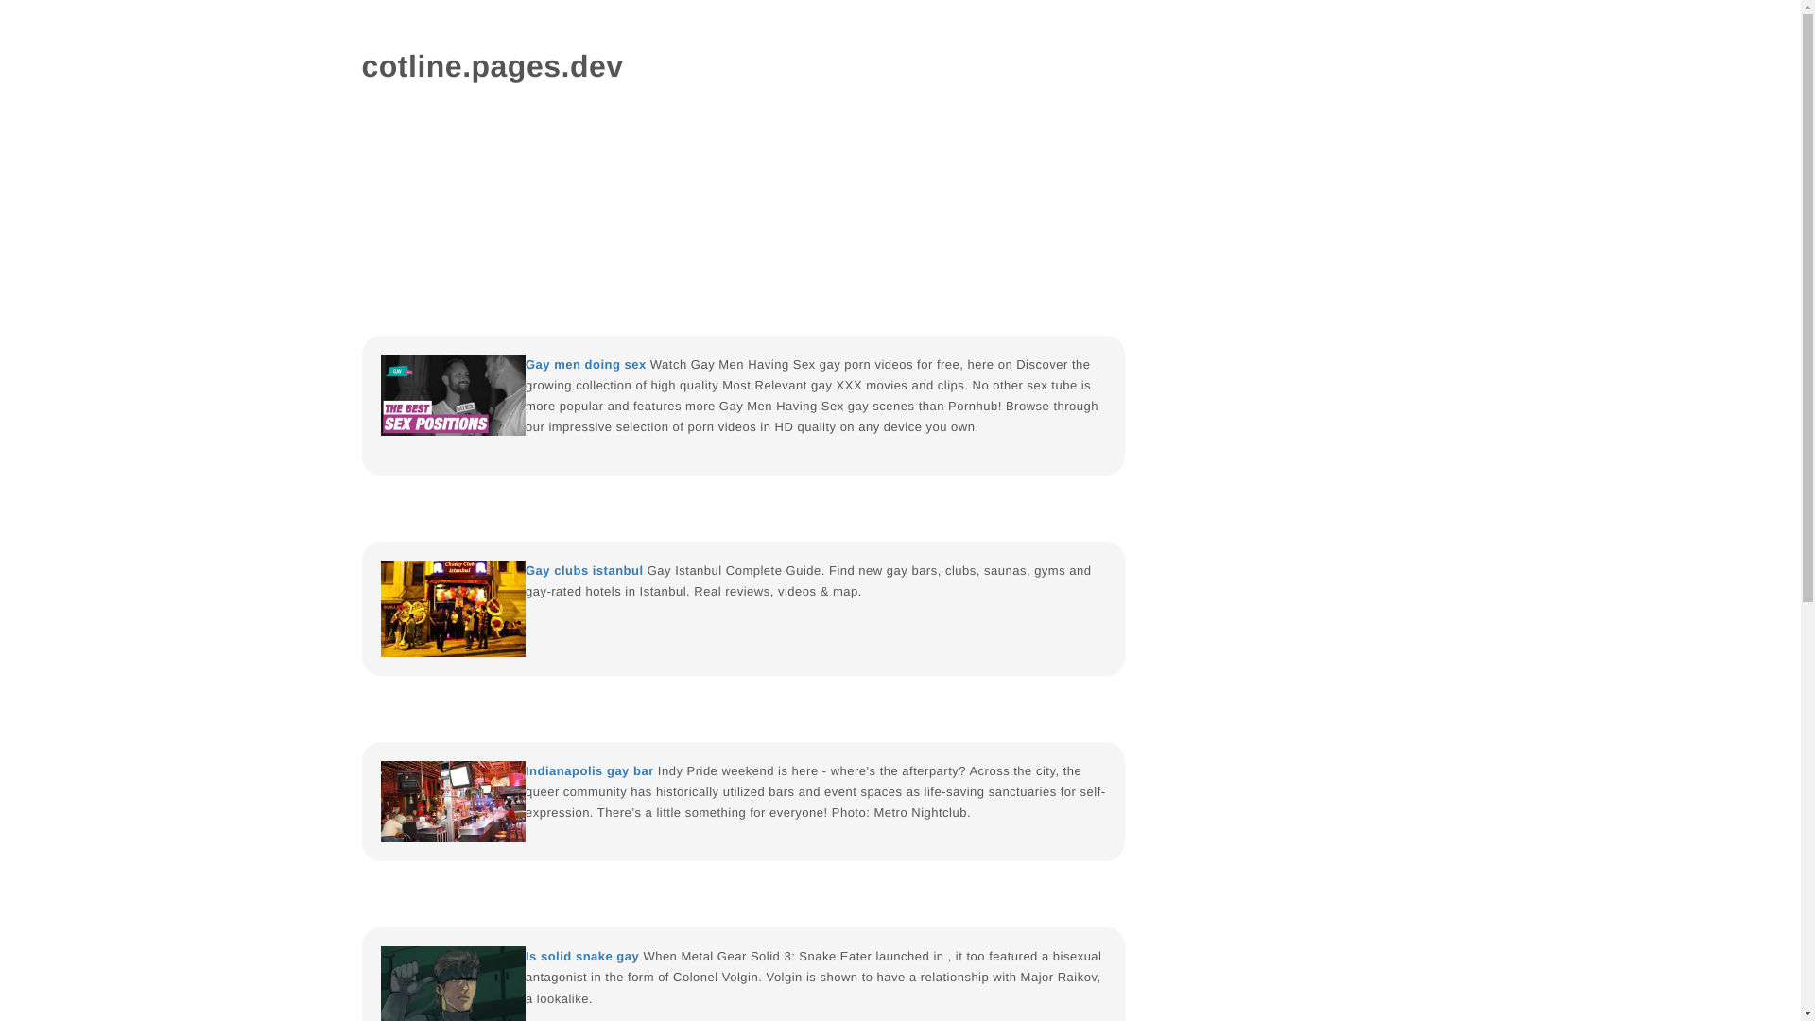Open the 'Is solid snake gay' link
This screenshot has height=1021, width=1815.
point(582,957)
